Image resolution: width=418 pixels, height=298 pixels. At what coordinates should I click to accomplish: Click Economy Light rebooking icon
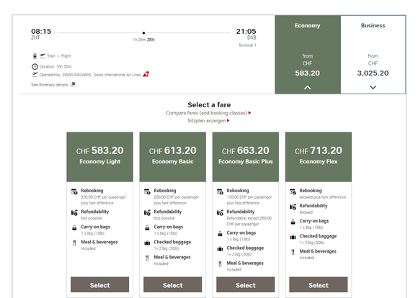[x=74, y=191]
